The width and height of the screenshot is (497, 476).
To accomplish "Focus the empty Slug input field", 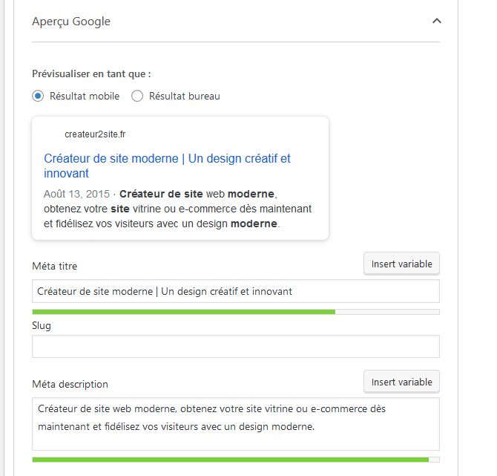I will tap(235, 346).
